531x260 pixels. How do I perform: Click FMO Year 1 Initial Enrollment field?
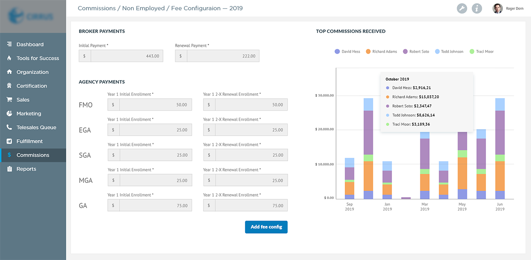point(155,105)
